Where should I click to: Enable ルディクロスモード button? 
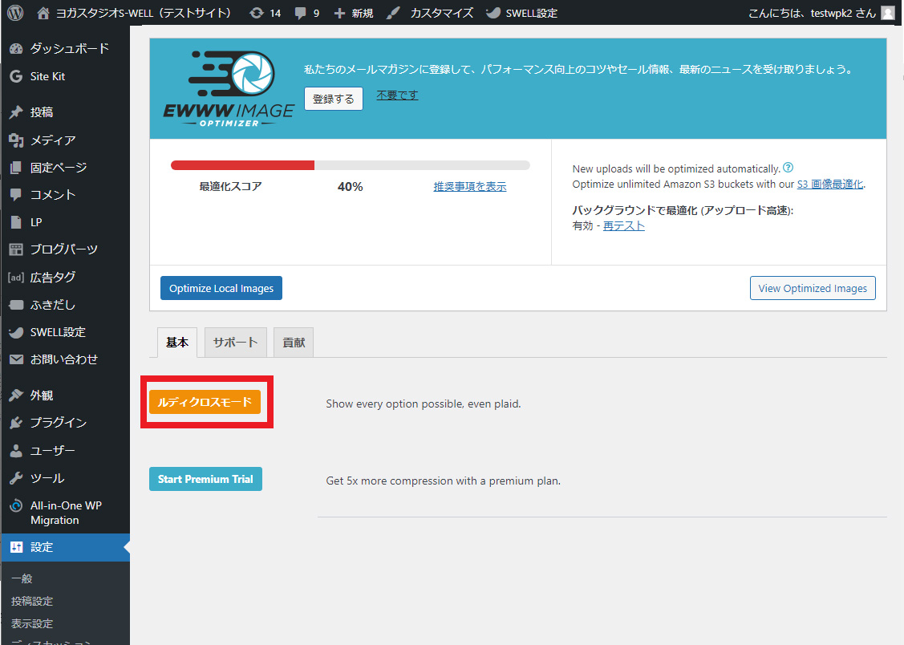(205, 402)
